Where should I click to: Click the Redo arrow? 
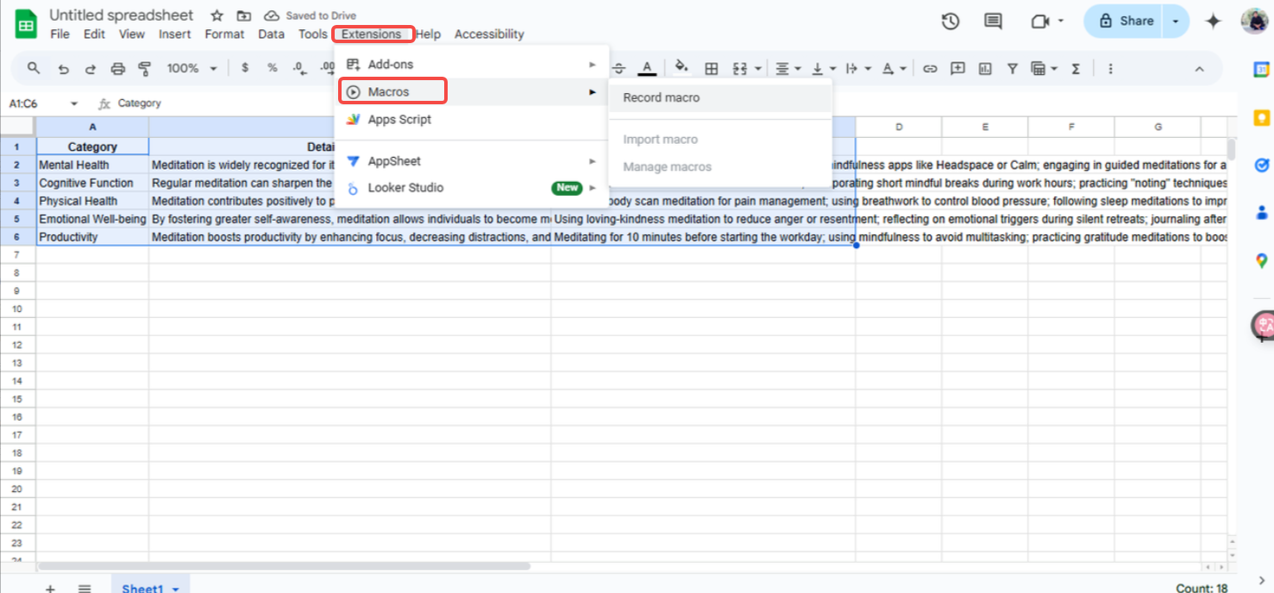click(90, 68)
